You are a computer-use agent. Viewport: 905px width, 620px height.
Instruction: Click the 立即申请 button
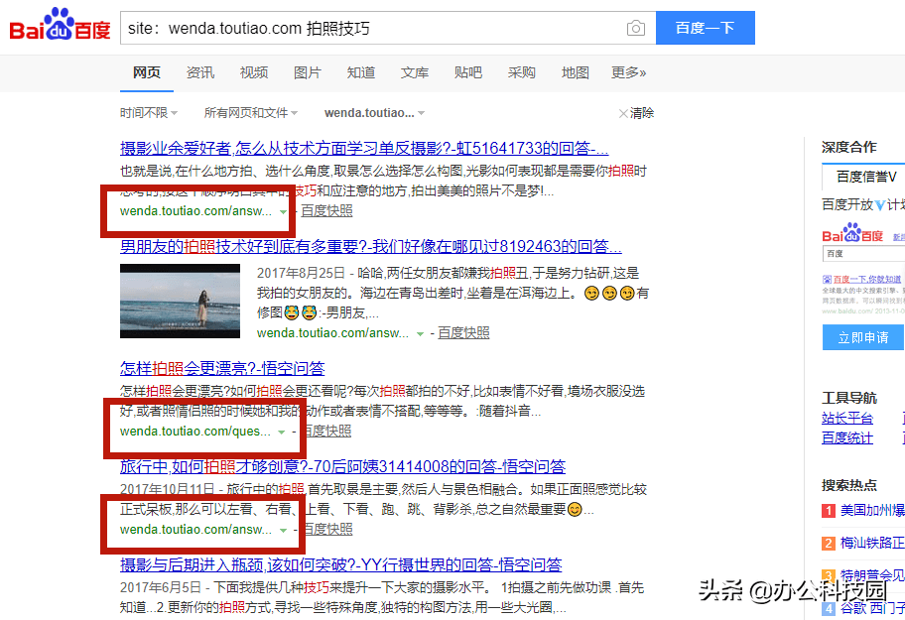point(863,337)
